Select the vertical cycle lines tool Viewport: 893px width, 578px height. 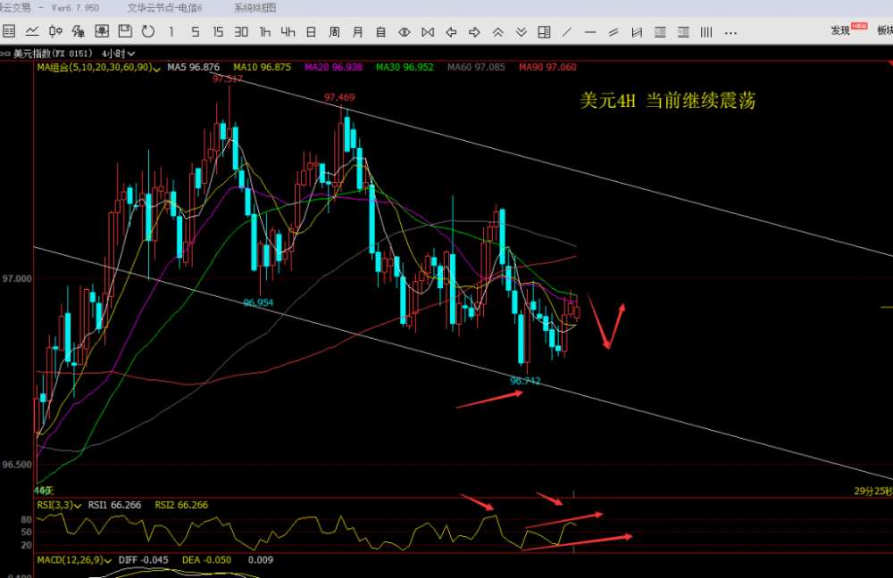(706, 32)
